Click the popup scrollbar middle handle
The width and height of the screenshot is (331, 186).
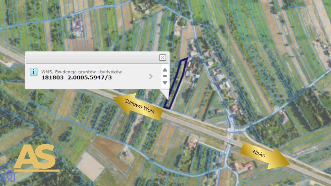pyautogui.click(x=165, y=76)
